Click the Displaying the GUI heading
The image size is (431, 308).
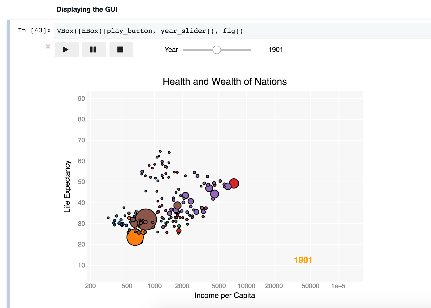(87, 9)
